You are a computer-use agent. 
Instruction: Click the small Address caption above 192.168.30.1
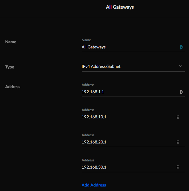point(88,160)
